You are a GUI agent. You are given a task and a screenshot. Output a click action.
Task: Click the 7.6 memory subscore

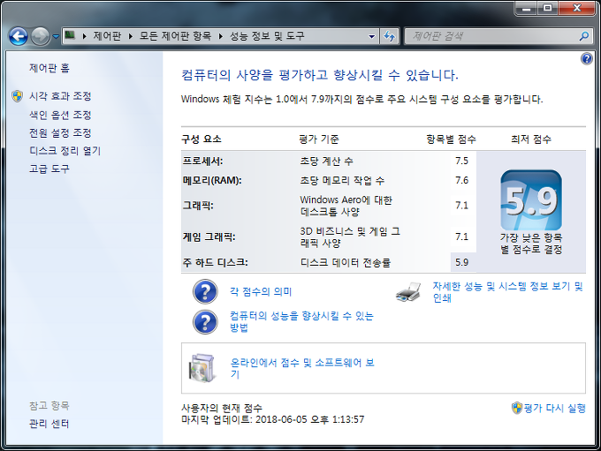tap(462, 180)
